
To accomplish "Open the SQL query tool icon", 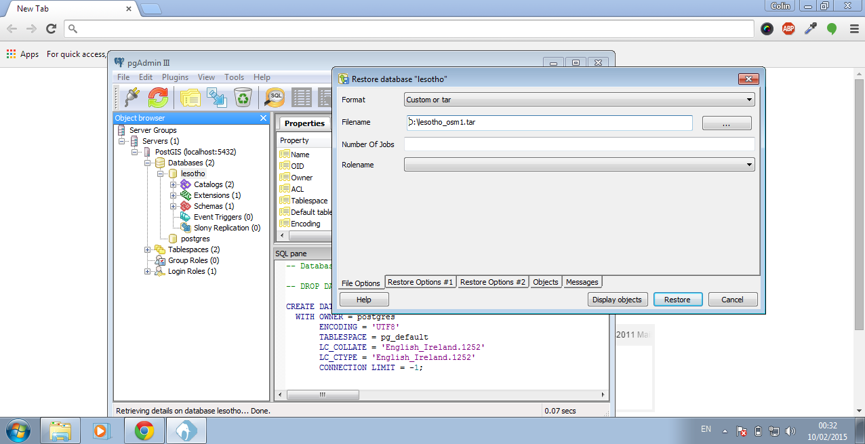I will [275, 98].
